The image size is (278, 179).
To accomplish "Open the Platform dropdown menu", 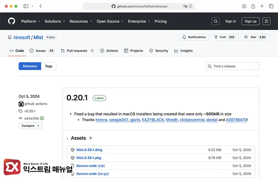I will [30, 21].
